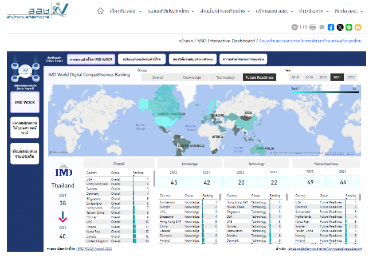Open the ความสามารถในการแข่งขัน tab
Screen dimensions: 373x256
coord(243,59)
